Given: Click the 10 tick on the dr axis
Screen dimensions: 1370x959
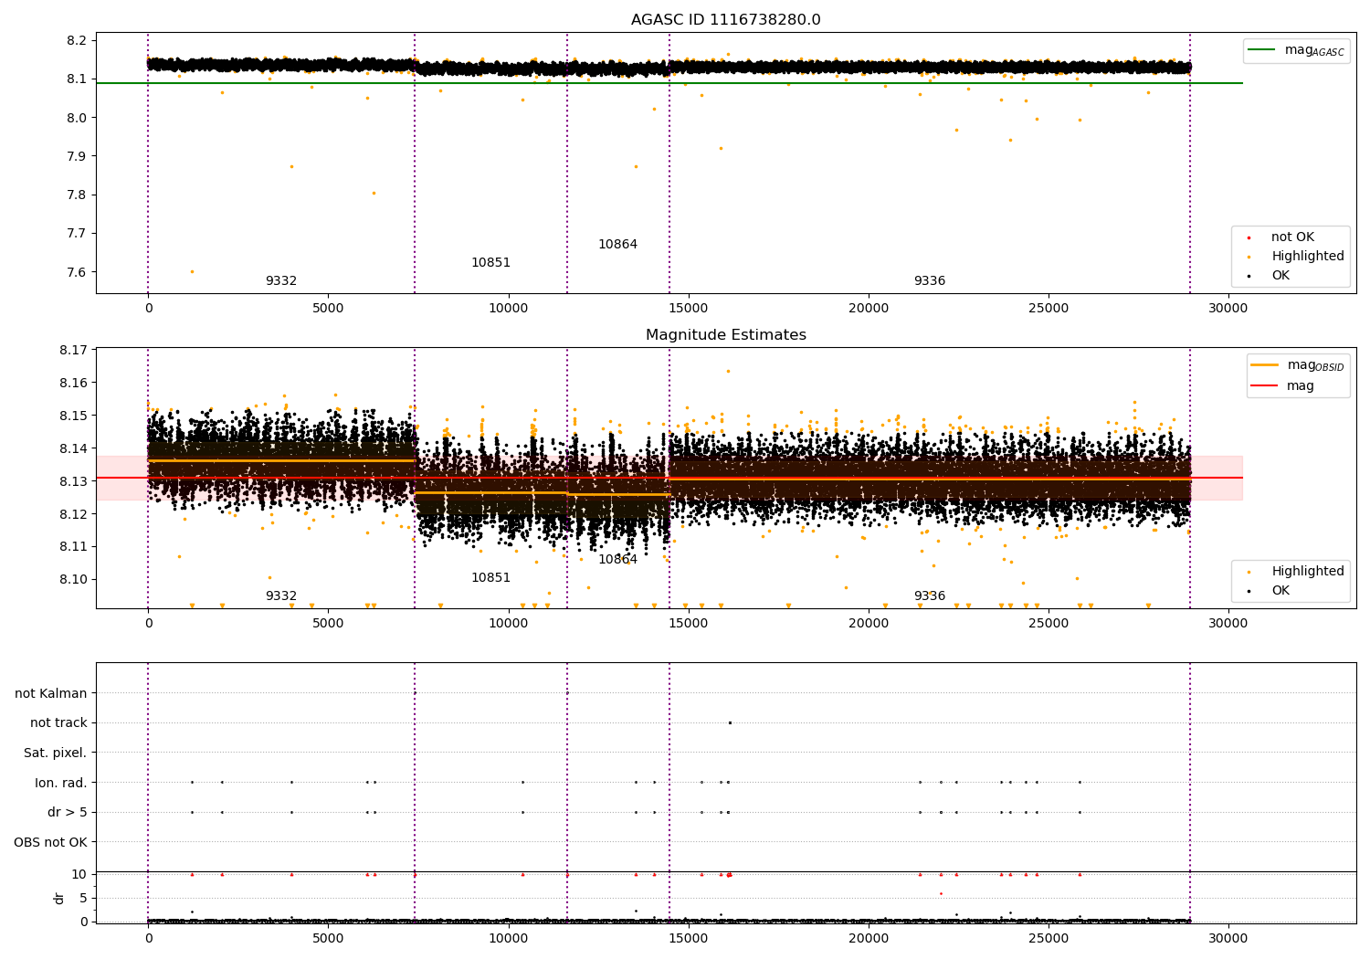Looking at the screenshot, I should pyautogui.click(x=79, y=874).
